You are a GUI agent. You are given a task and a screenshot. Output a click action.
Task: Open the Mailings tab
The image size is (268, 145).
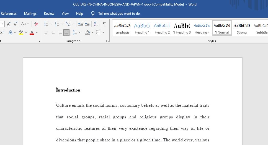[x=30, y=14]
